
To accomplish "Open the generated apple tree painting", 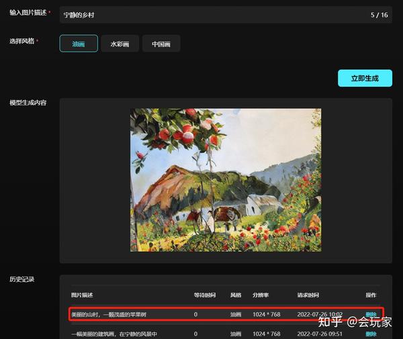I will tap(226, 180).
